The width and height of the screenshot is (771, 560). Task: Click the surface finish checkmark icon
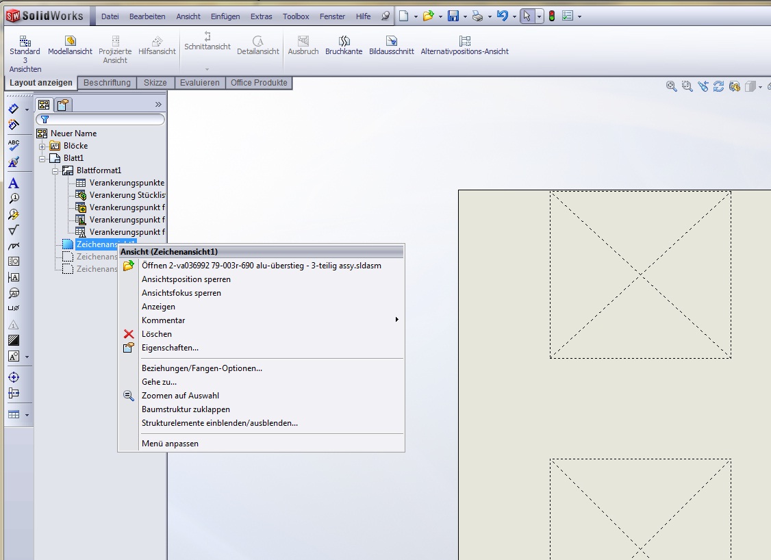14,230
